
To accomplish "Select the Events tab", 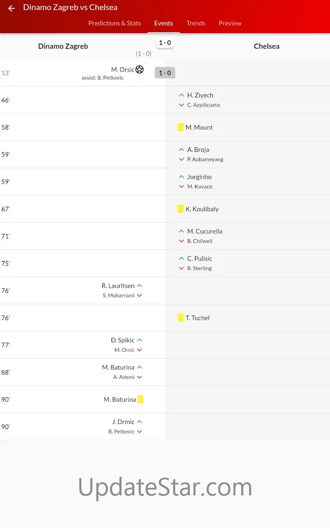I will coord(164,23).
